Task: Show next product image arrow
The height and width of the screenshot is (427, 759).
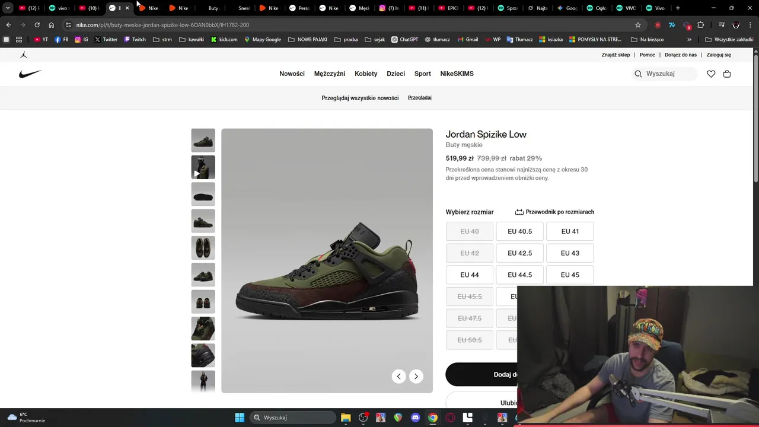Action: [416, 376]
